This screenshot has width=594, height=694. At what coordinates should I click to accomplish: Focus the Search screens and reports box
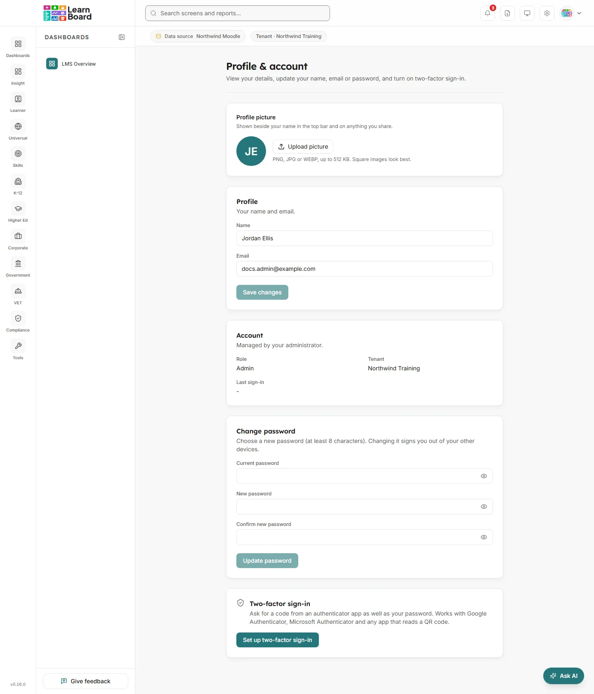[x=238, y=13]
